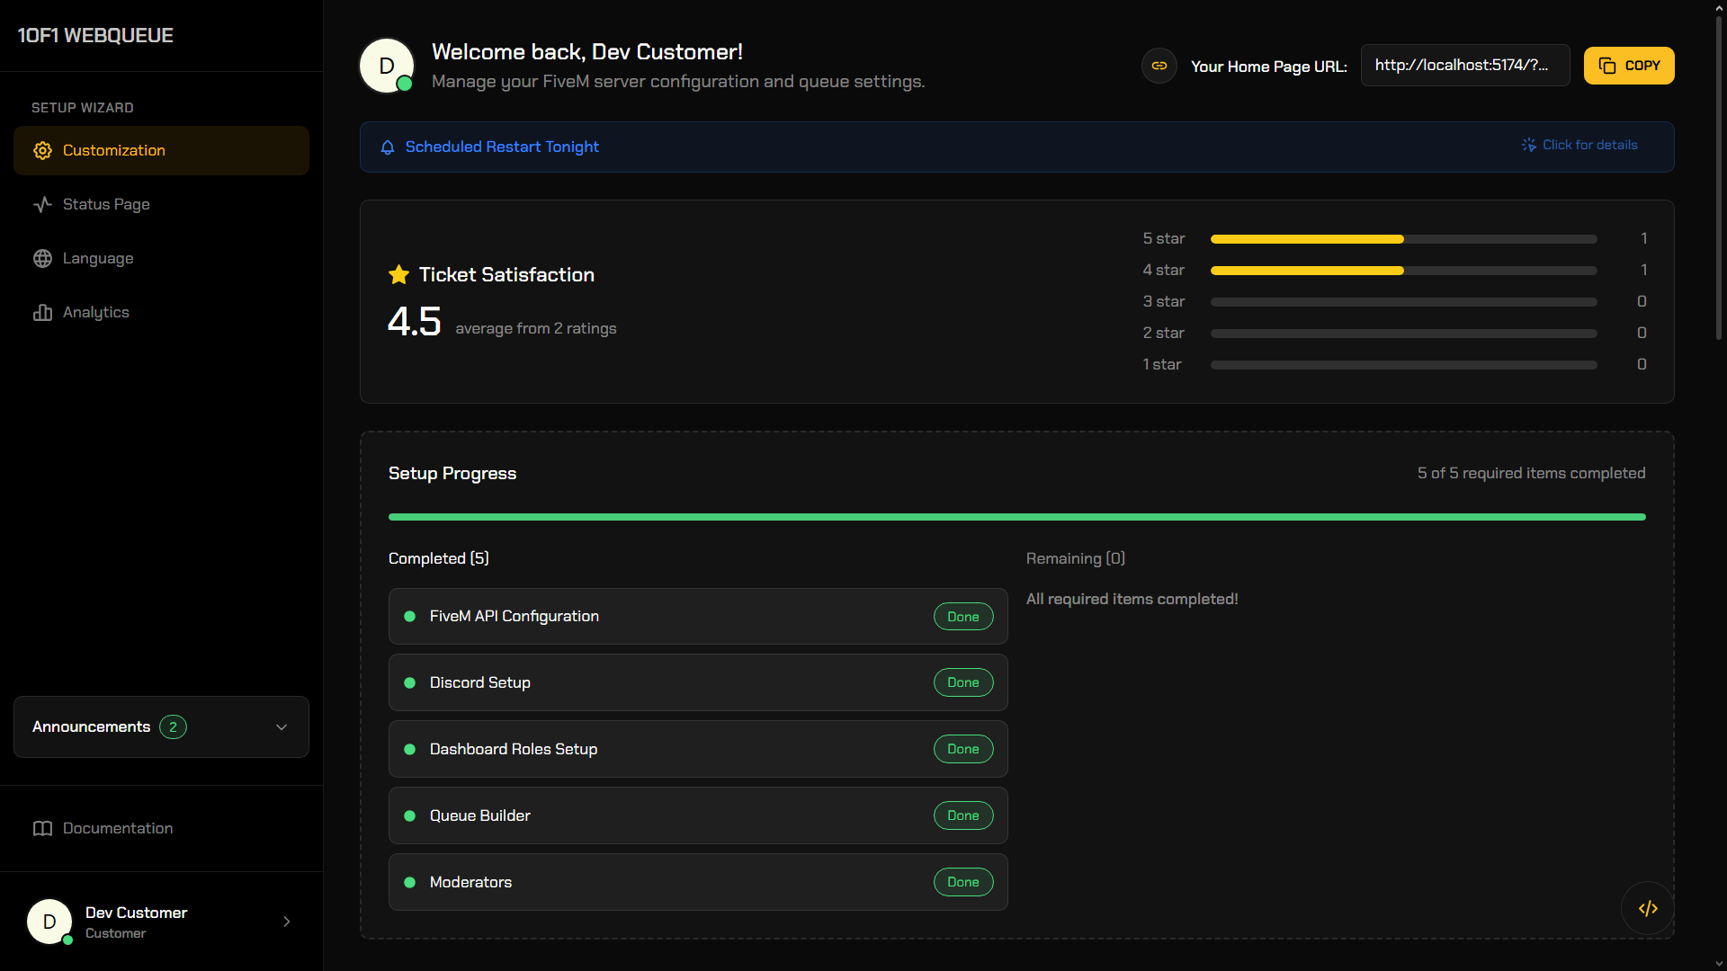Screen dimensions: 1727x971
Task: Open the Discord Setup item
Action: (x=698, y=682)
